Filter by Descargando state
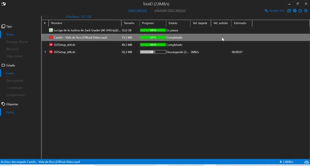This screenshot has height=166, width=310. [14, 81]
